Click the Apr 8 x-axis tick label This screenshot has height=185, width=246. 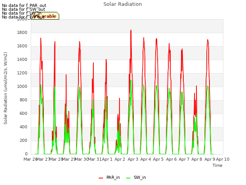tap(197, 159)
